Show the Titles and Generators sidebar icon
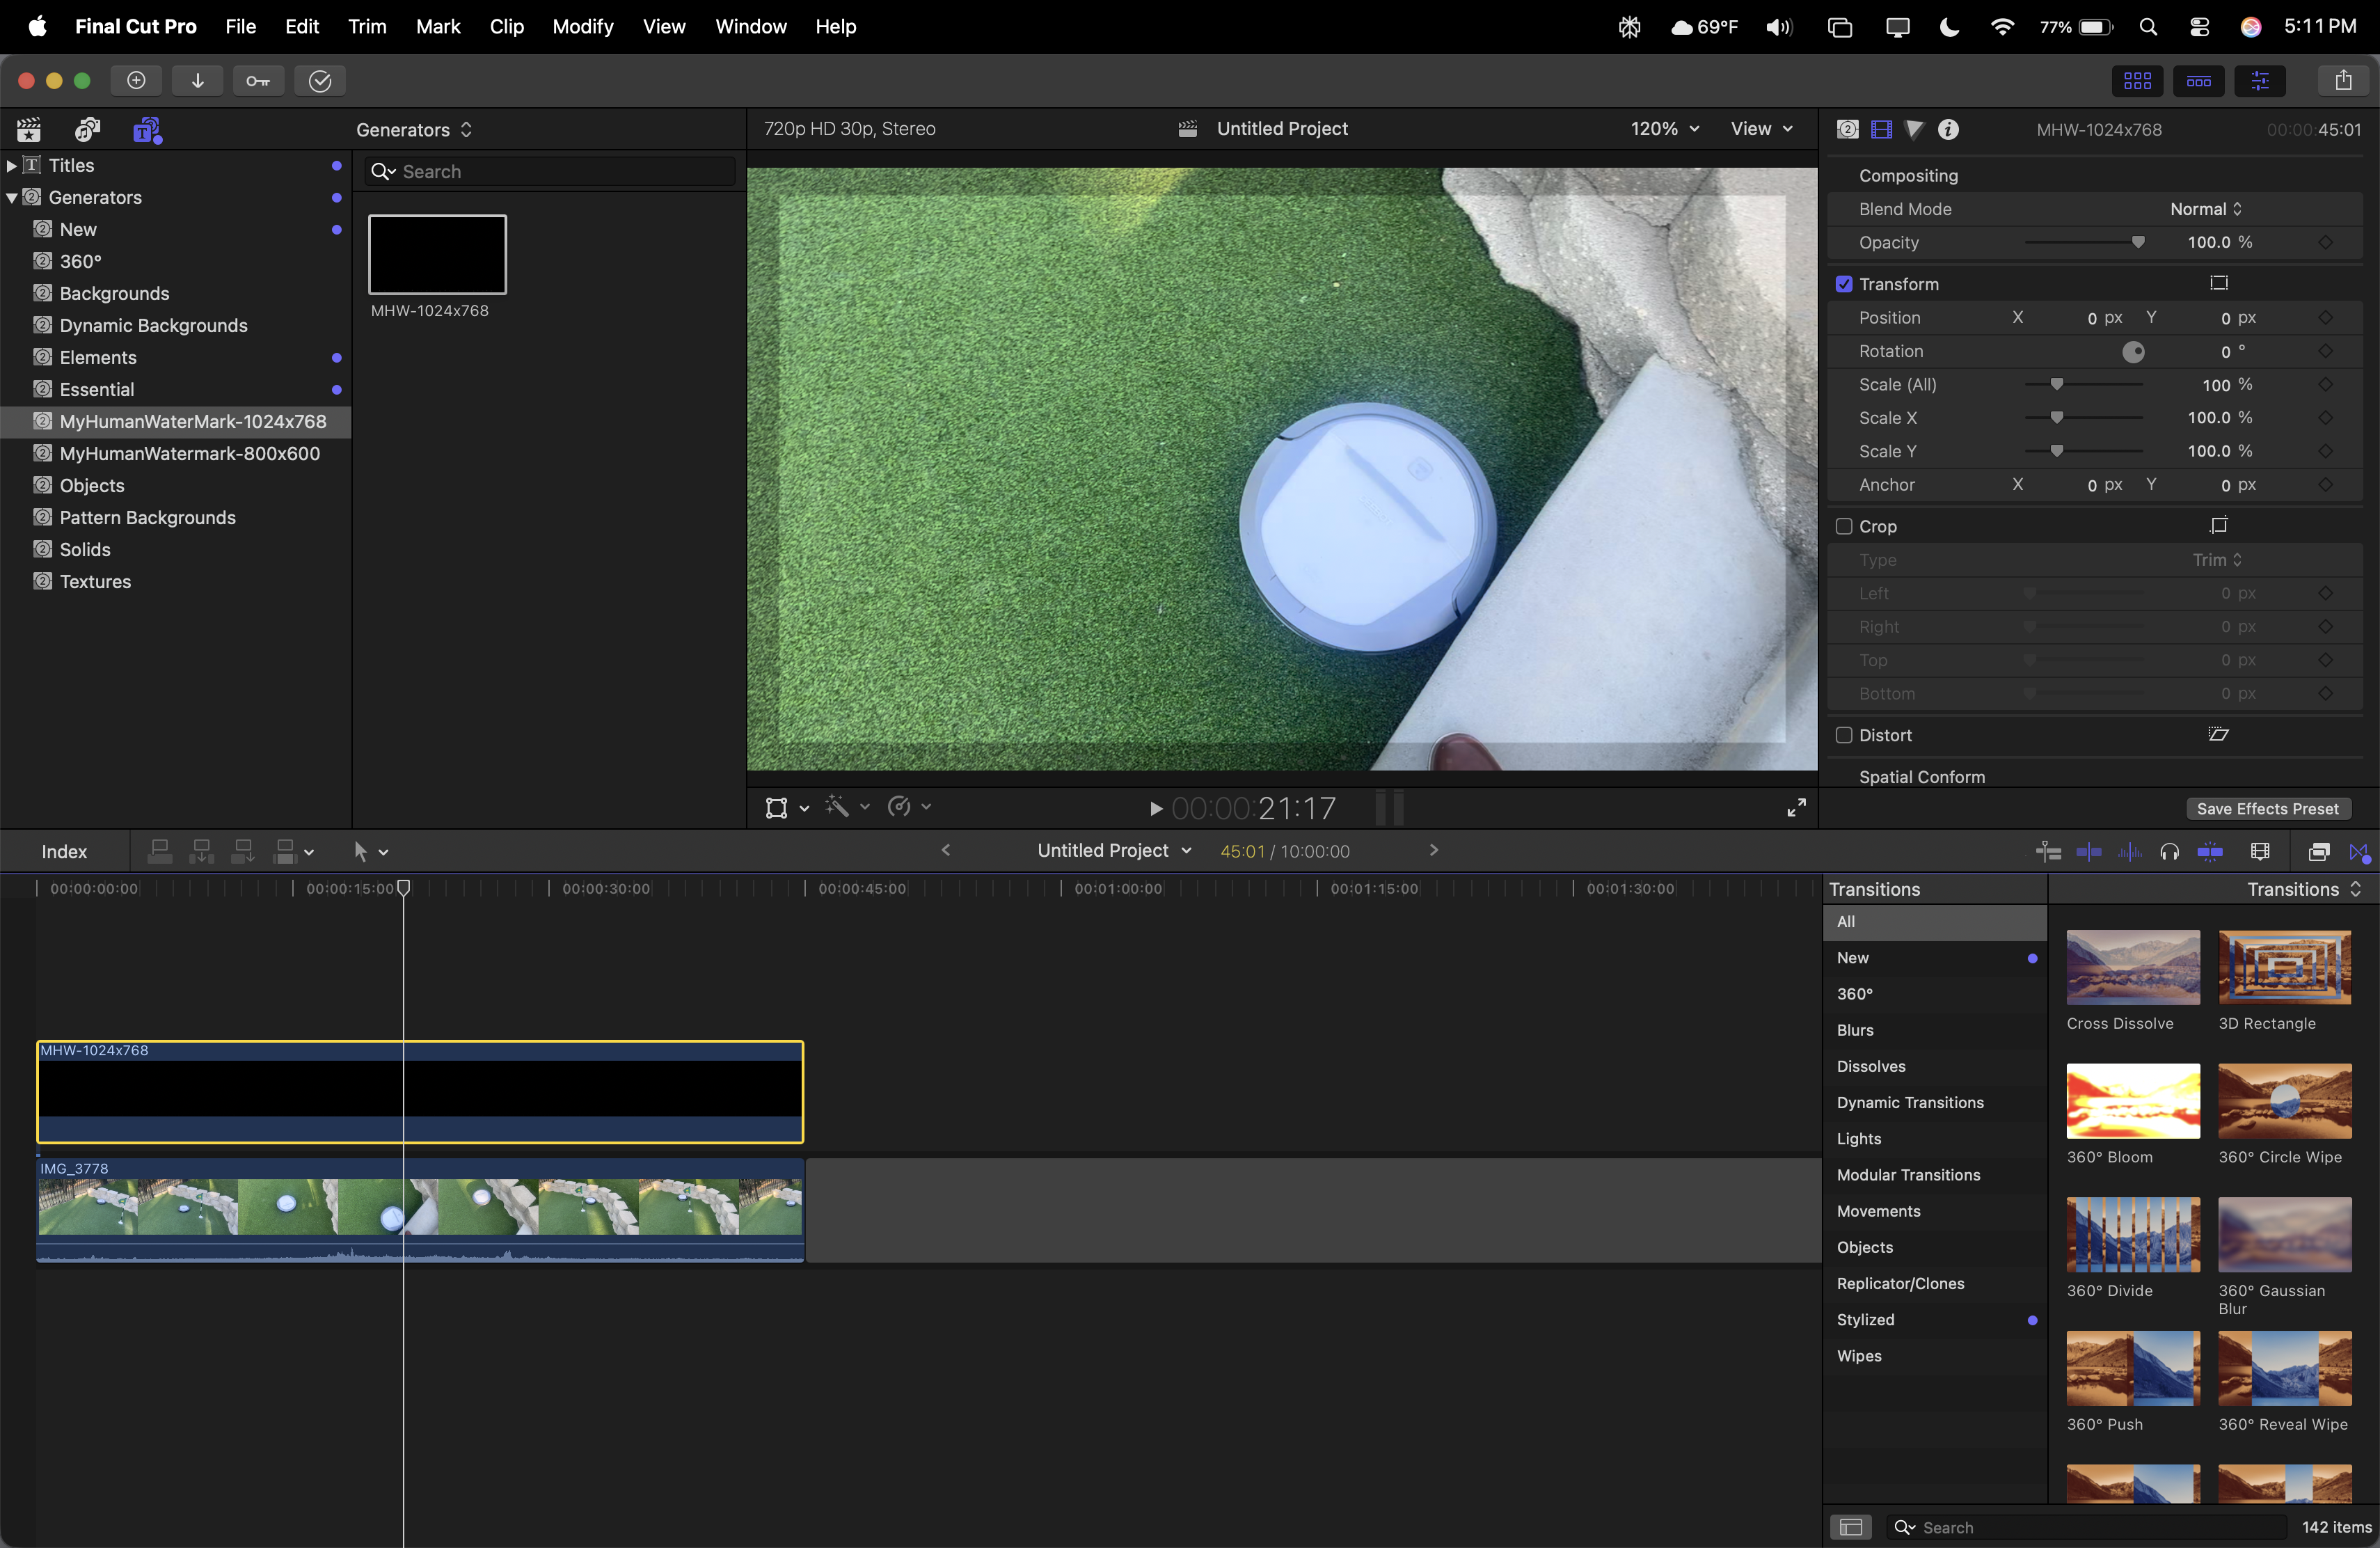The height and width of the screenshot is (1548, 2380). click(147, 130)
